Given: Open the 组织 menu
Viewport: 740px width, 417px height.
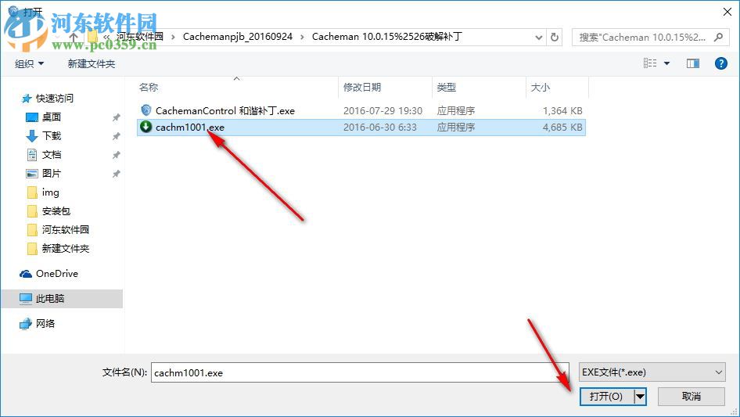Looking at the screenshot, I should click(29, 63).
